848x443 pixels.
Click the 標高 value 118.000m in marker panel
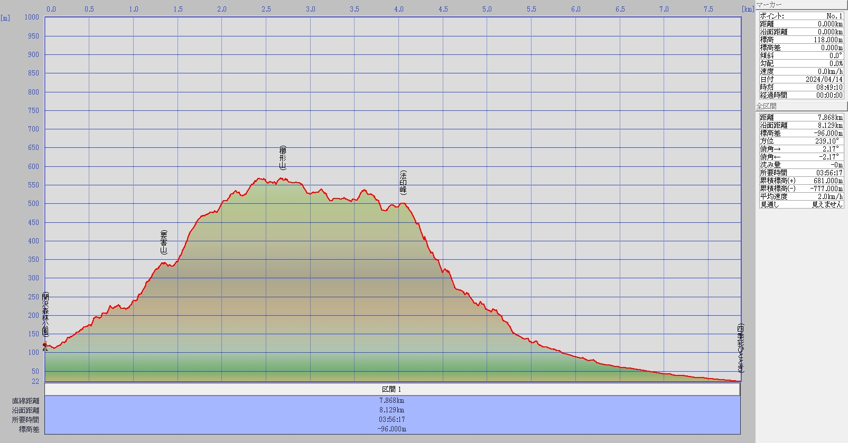click(827, 40)
